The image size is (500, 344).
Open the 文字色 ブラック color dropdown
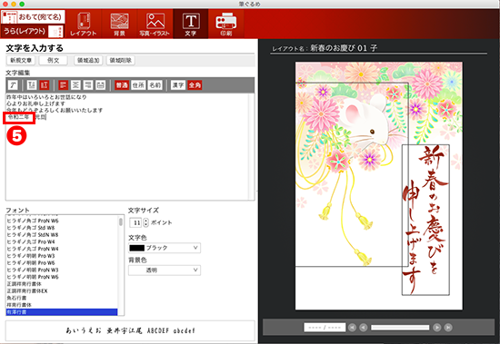coord(165,248)
